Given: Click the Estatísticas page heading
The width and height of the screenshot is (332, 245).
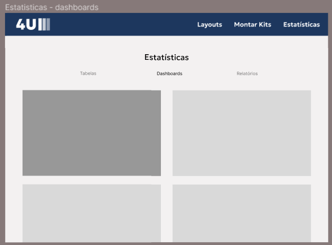Looking at the screenshot, I should point(167,58).
